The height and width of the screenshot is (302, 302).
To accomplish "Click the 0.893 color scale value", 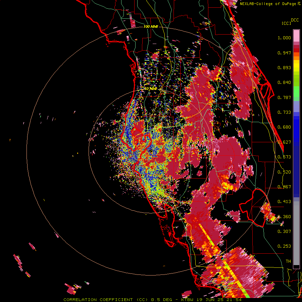I will pyautogui.click(x=284, y=67).
